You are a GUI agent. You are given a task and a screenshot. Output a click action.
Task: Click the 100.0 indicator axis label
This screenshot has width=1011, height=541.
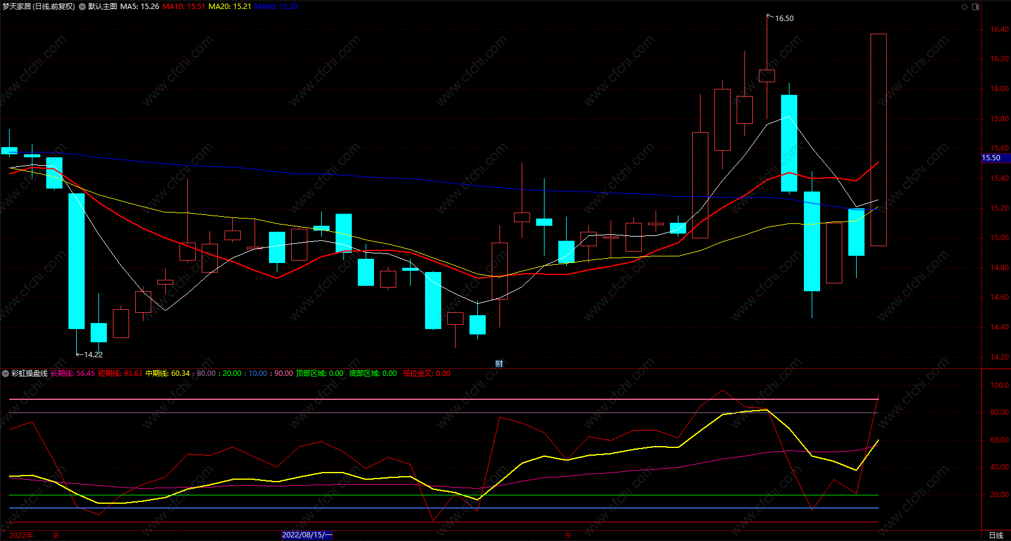click(1000, 385)
